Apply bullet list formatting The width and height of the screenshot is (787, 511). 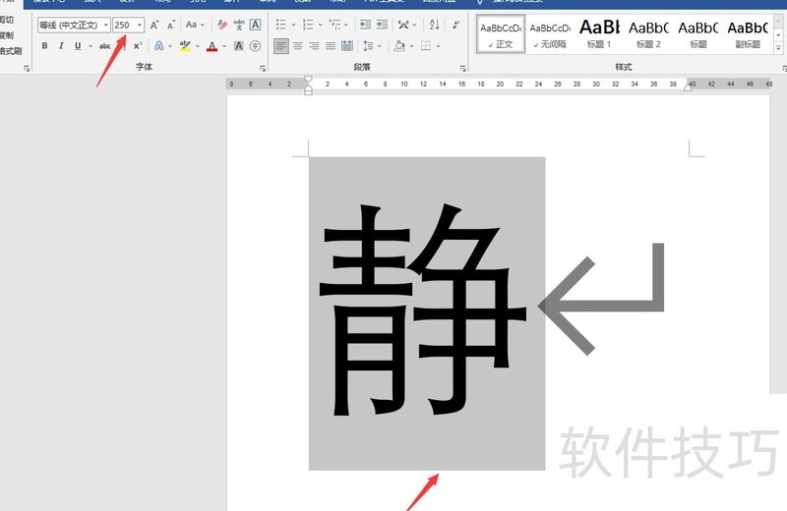point(280,25)
